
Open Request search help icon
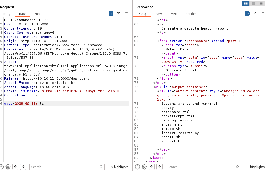point(1,167)
